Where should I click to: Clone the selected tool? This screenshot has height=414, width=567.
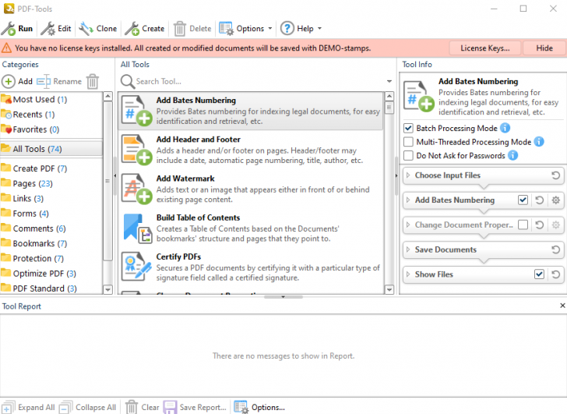(x=98, y=29)
